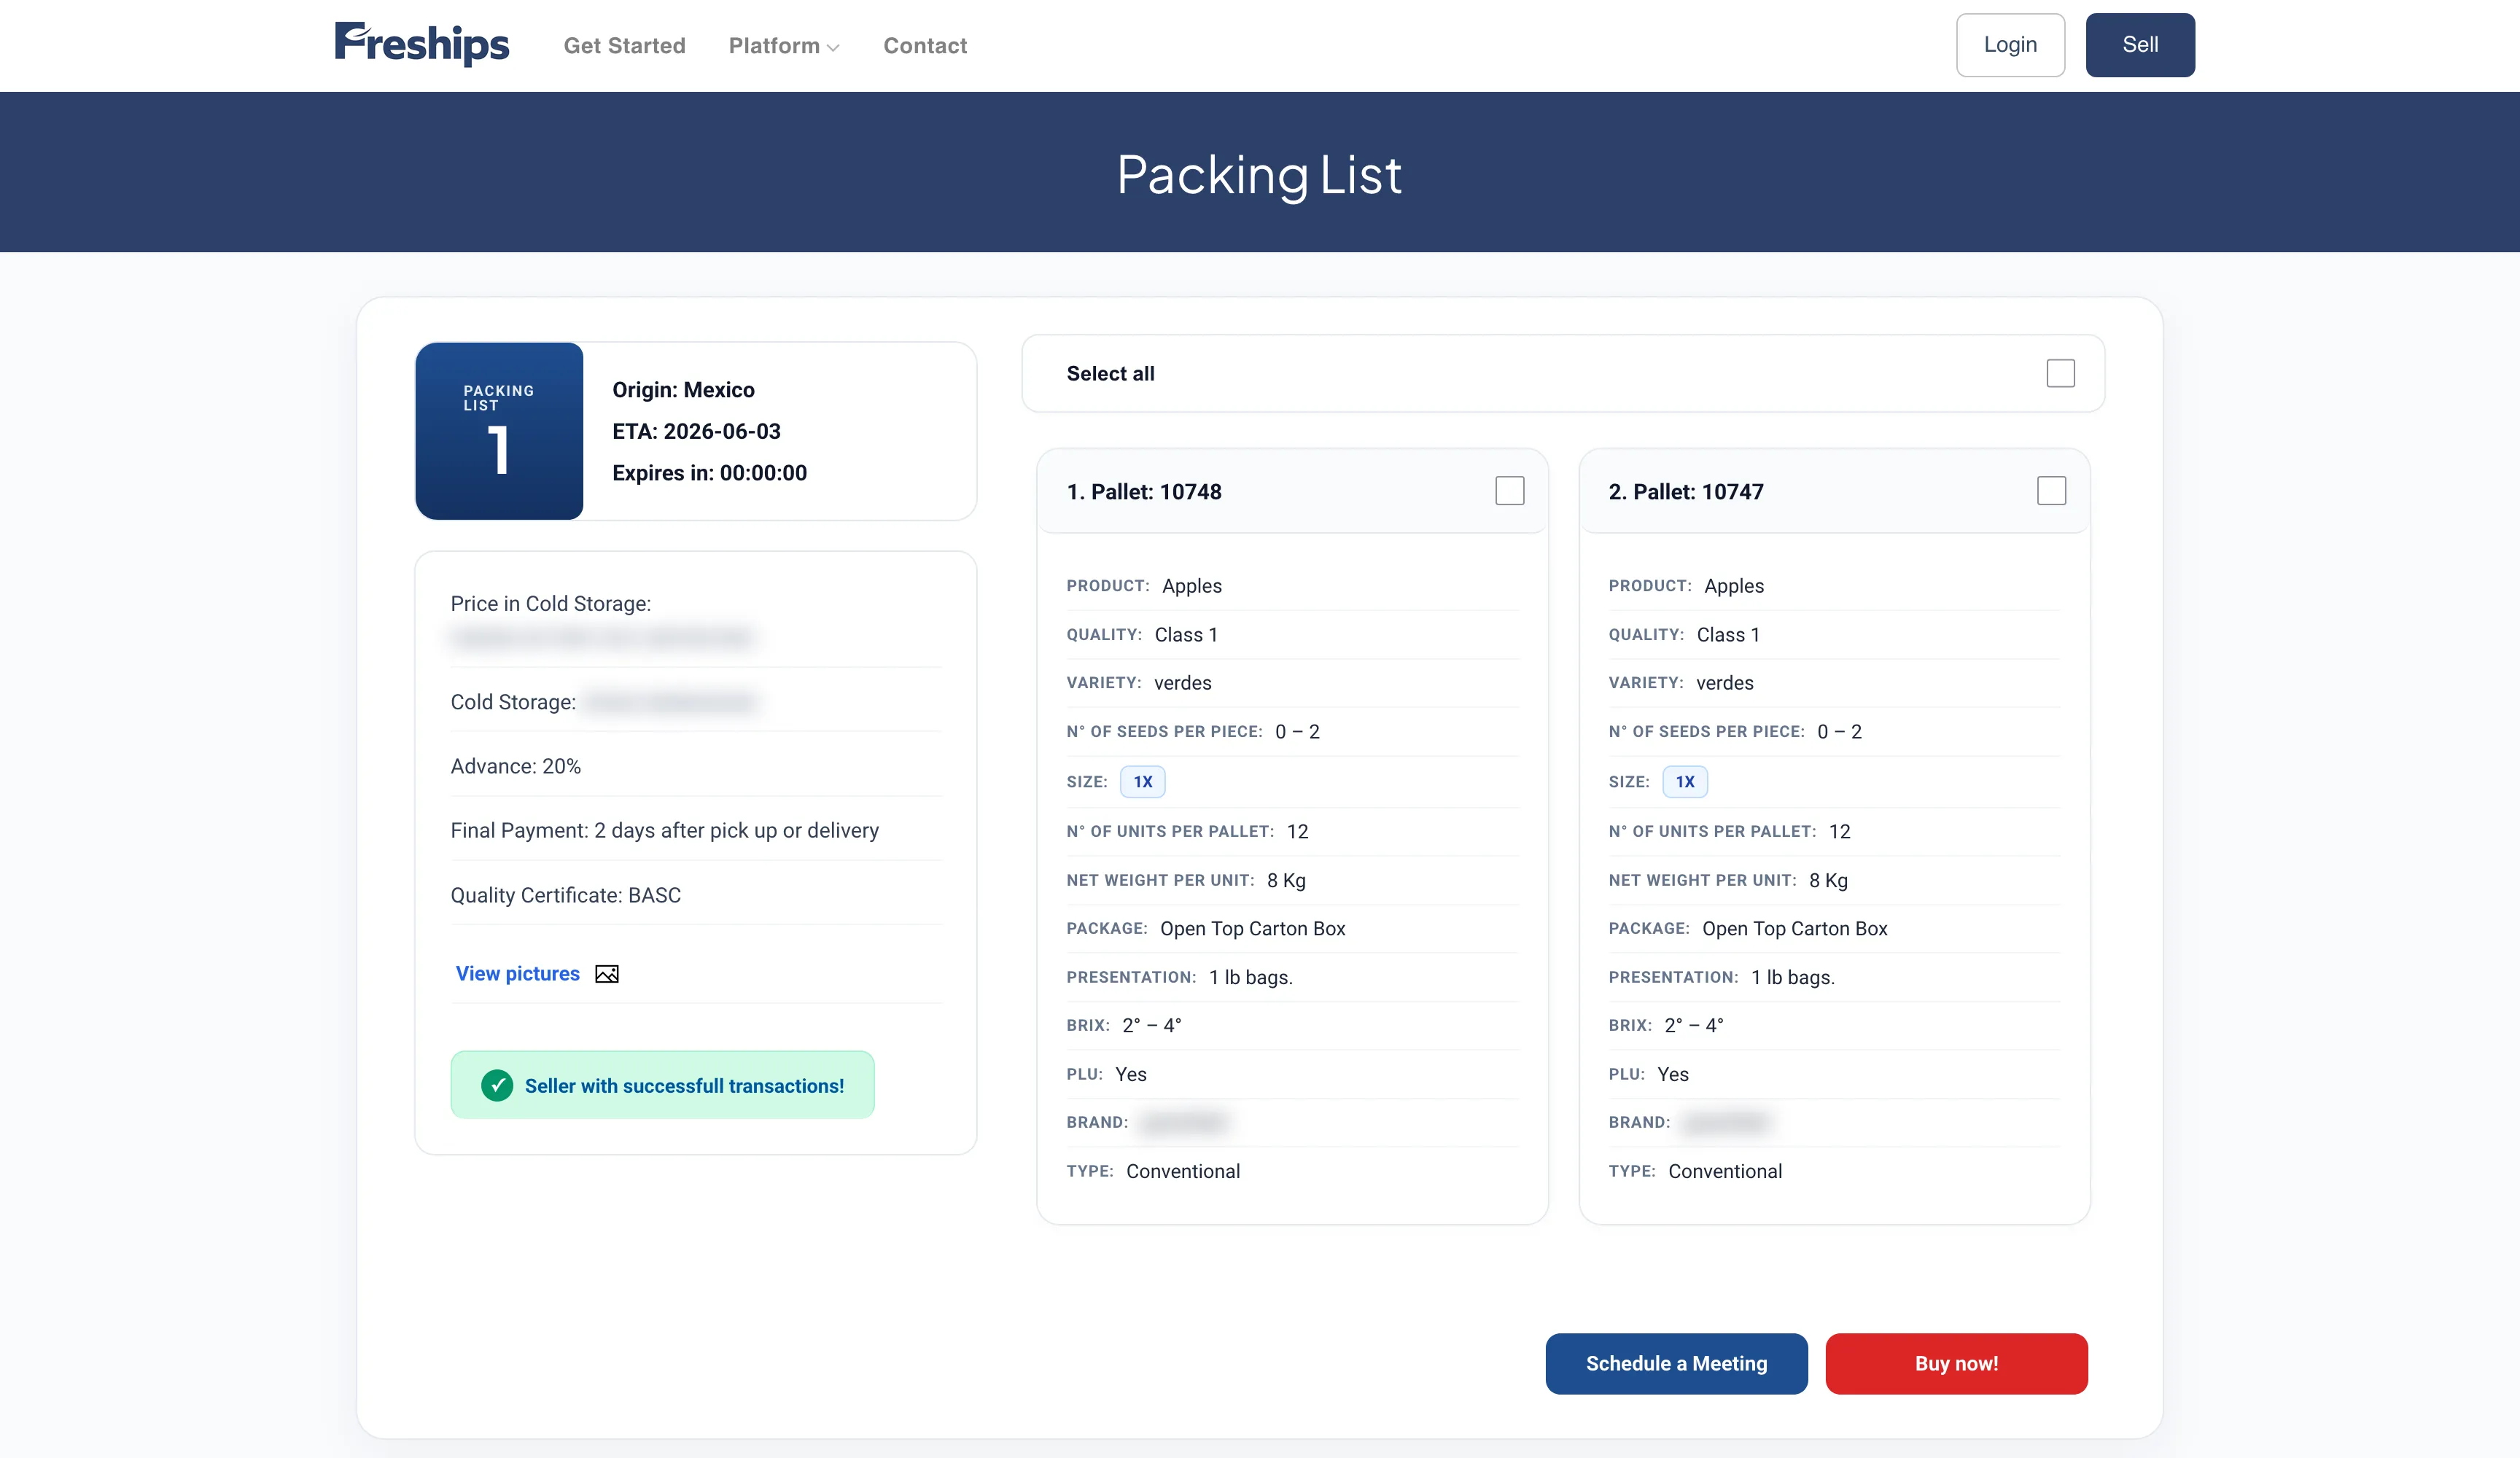Image resolution: width=2520 pixels, height=1458 pixels.
Task: Go to the Contact page
Action: point(925,46)
